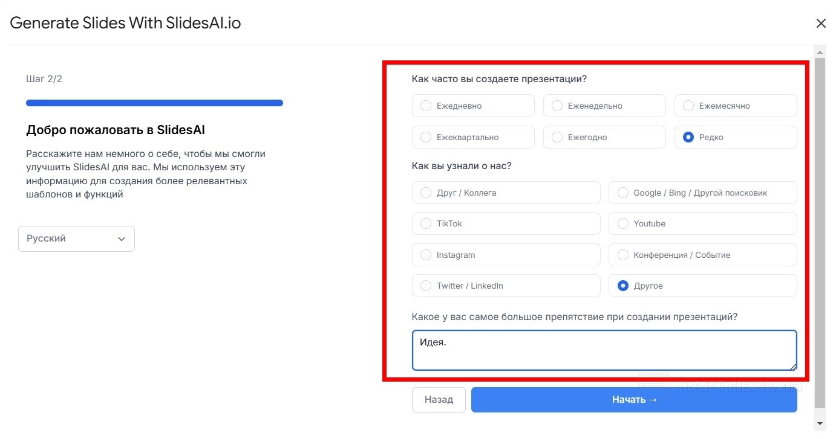Screen dimensions: 833x439
Task: Select the "Ежедневно" radio option
Action: [x=426, y=106]
